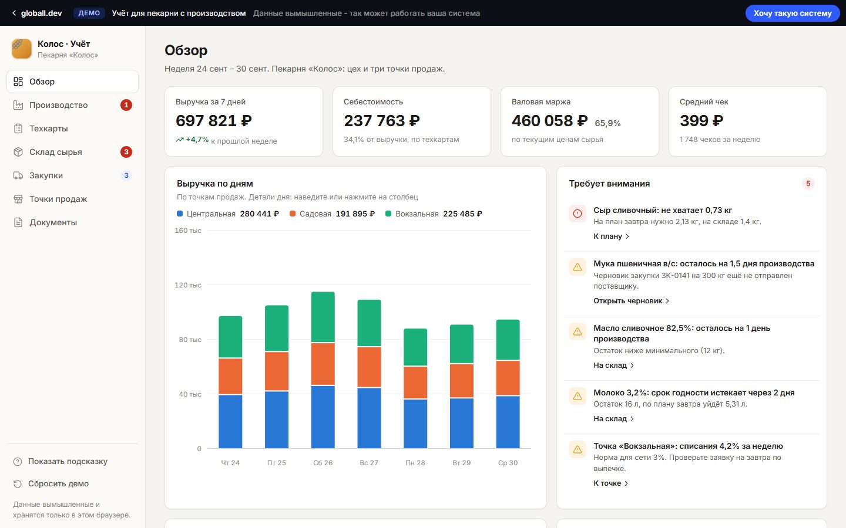Click warning icon next to Молоко 3,2%
This screenshot has width=846, height=528.
pyautogui.click(x=578, y=396)
